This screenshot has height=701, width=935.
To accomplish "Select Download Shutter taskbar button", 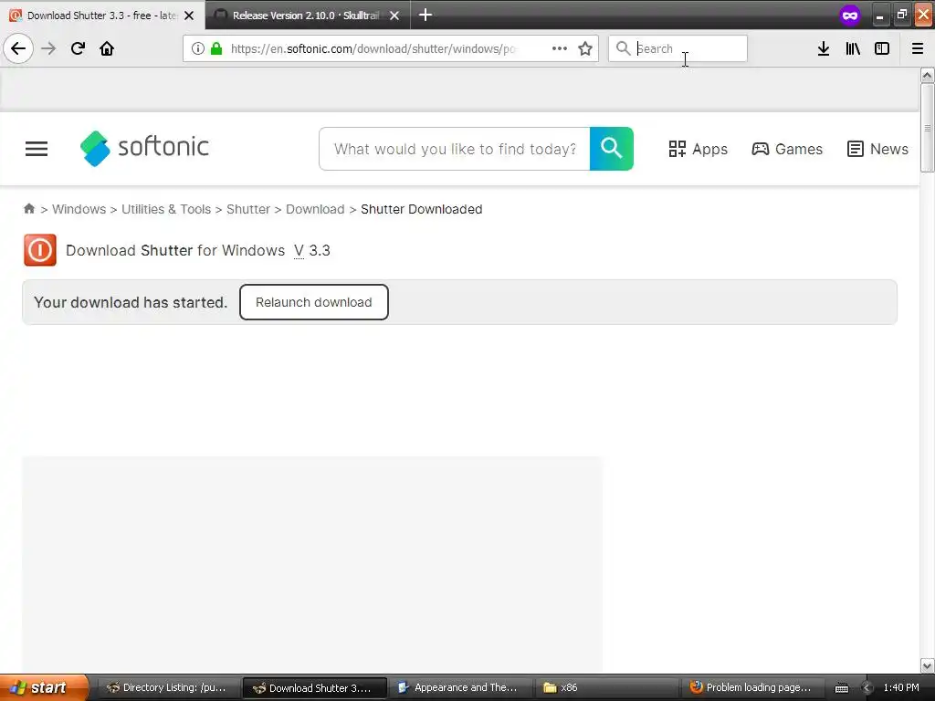I will pyautogui.click(x=315, y=687).
